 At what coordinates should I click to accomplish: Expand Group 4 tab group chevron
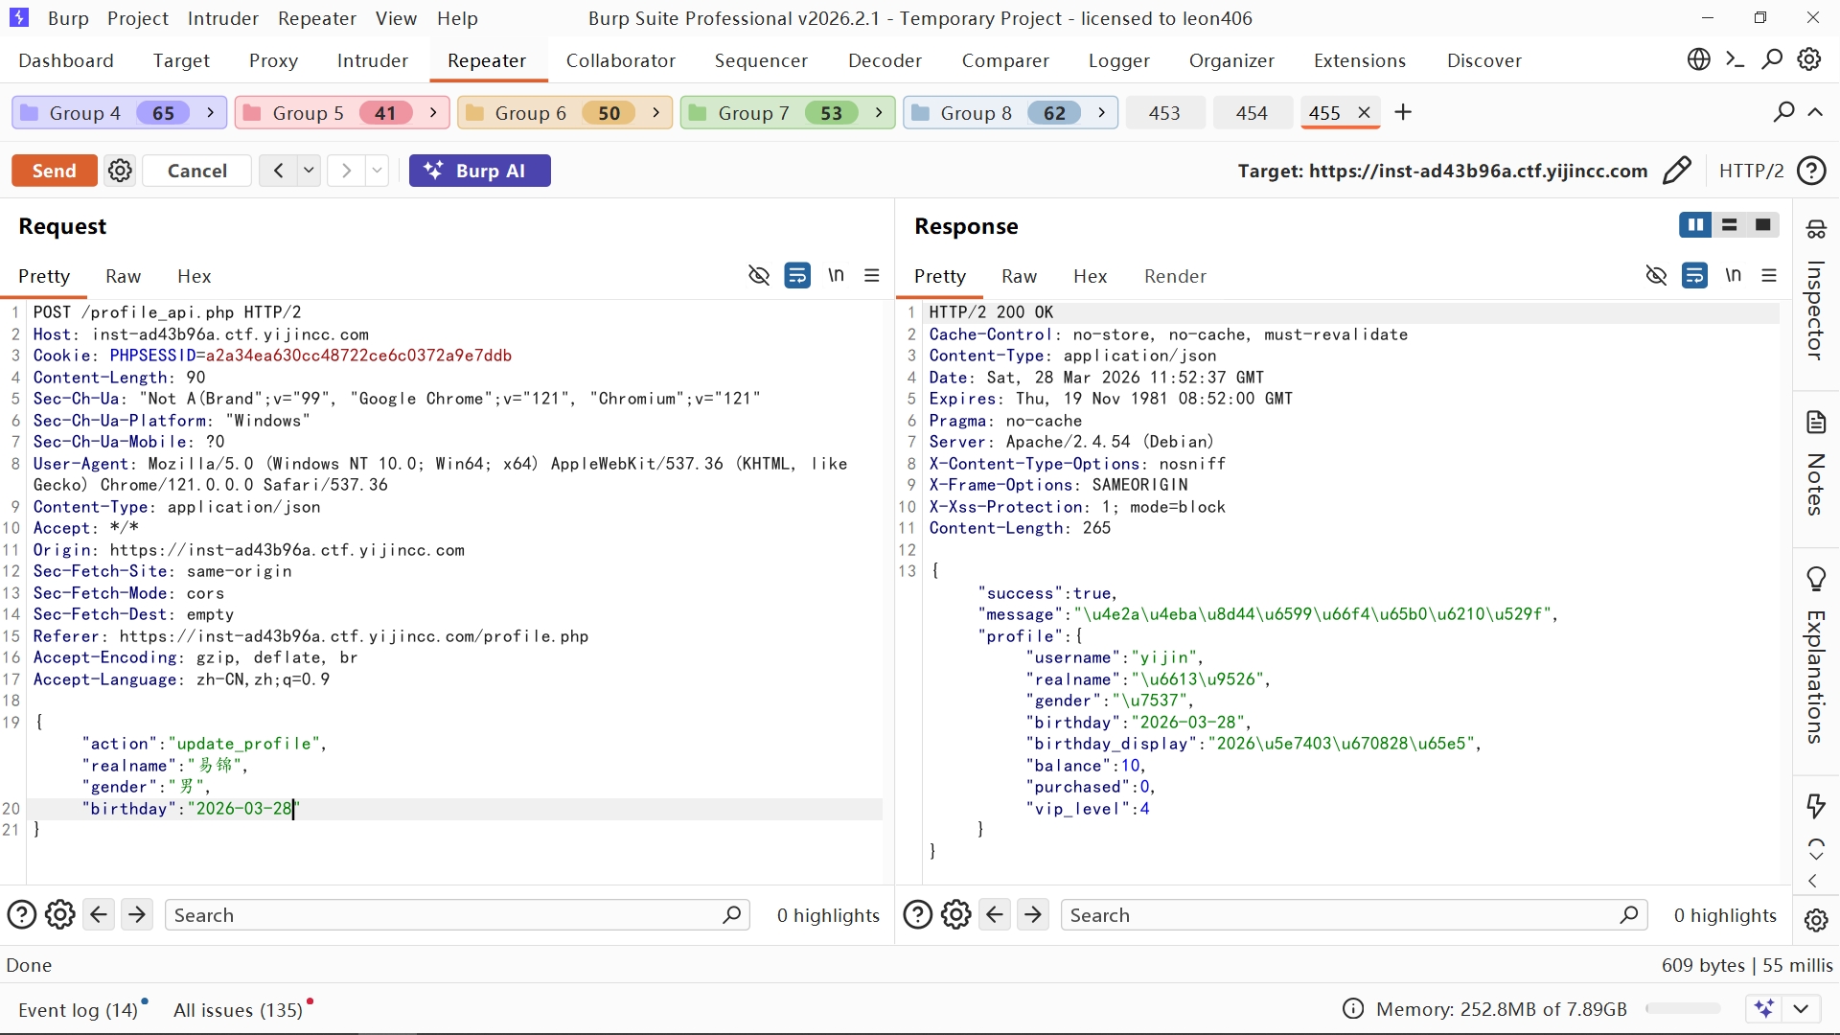[x=211, y=113]
